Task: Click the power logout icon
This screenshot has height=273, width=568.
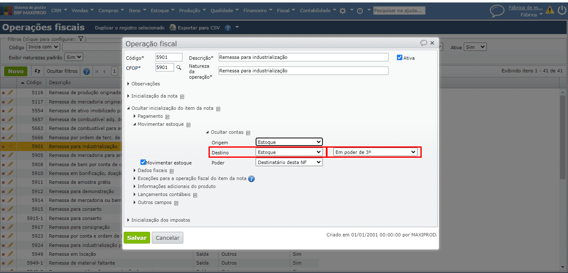Action: 562,11
